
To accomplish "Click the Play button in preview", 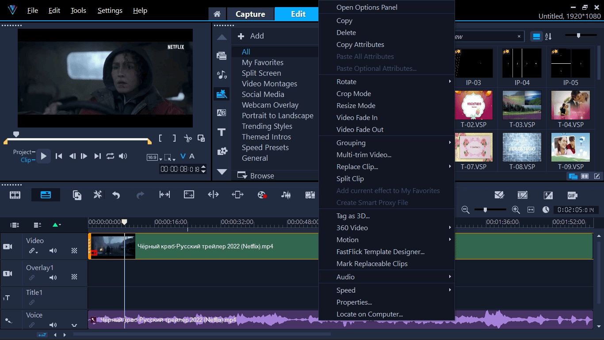I will pos(43,156).
